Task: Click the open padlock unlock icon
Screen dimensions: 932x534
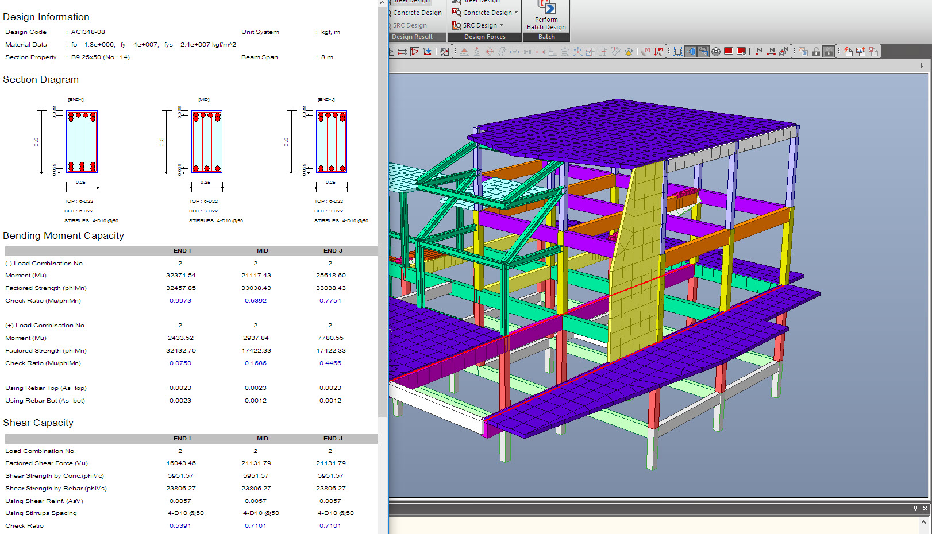Action: click(x=816, y=52)
